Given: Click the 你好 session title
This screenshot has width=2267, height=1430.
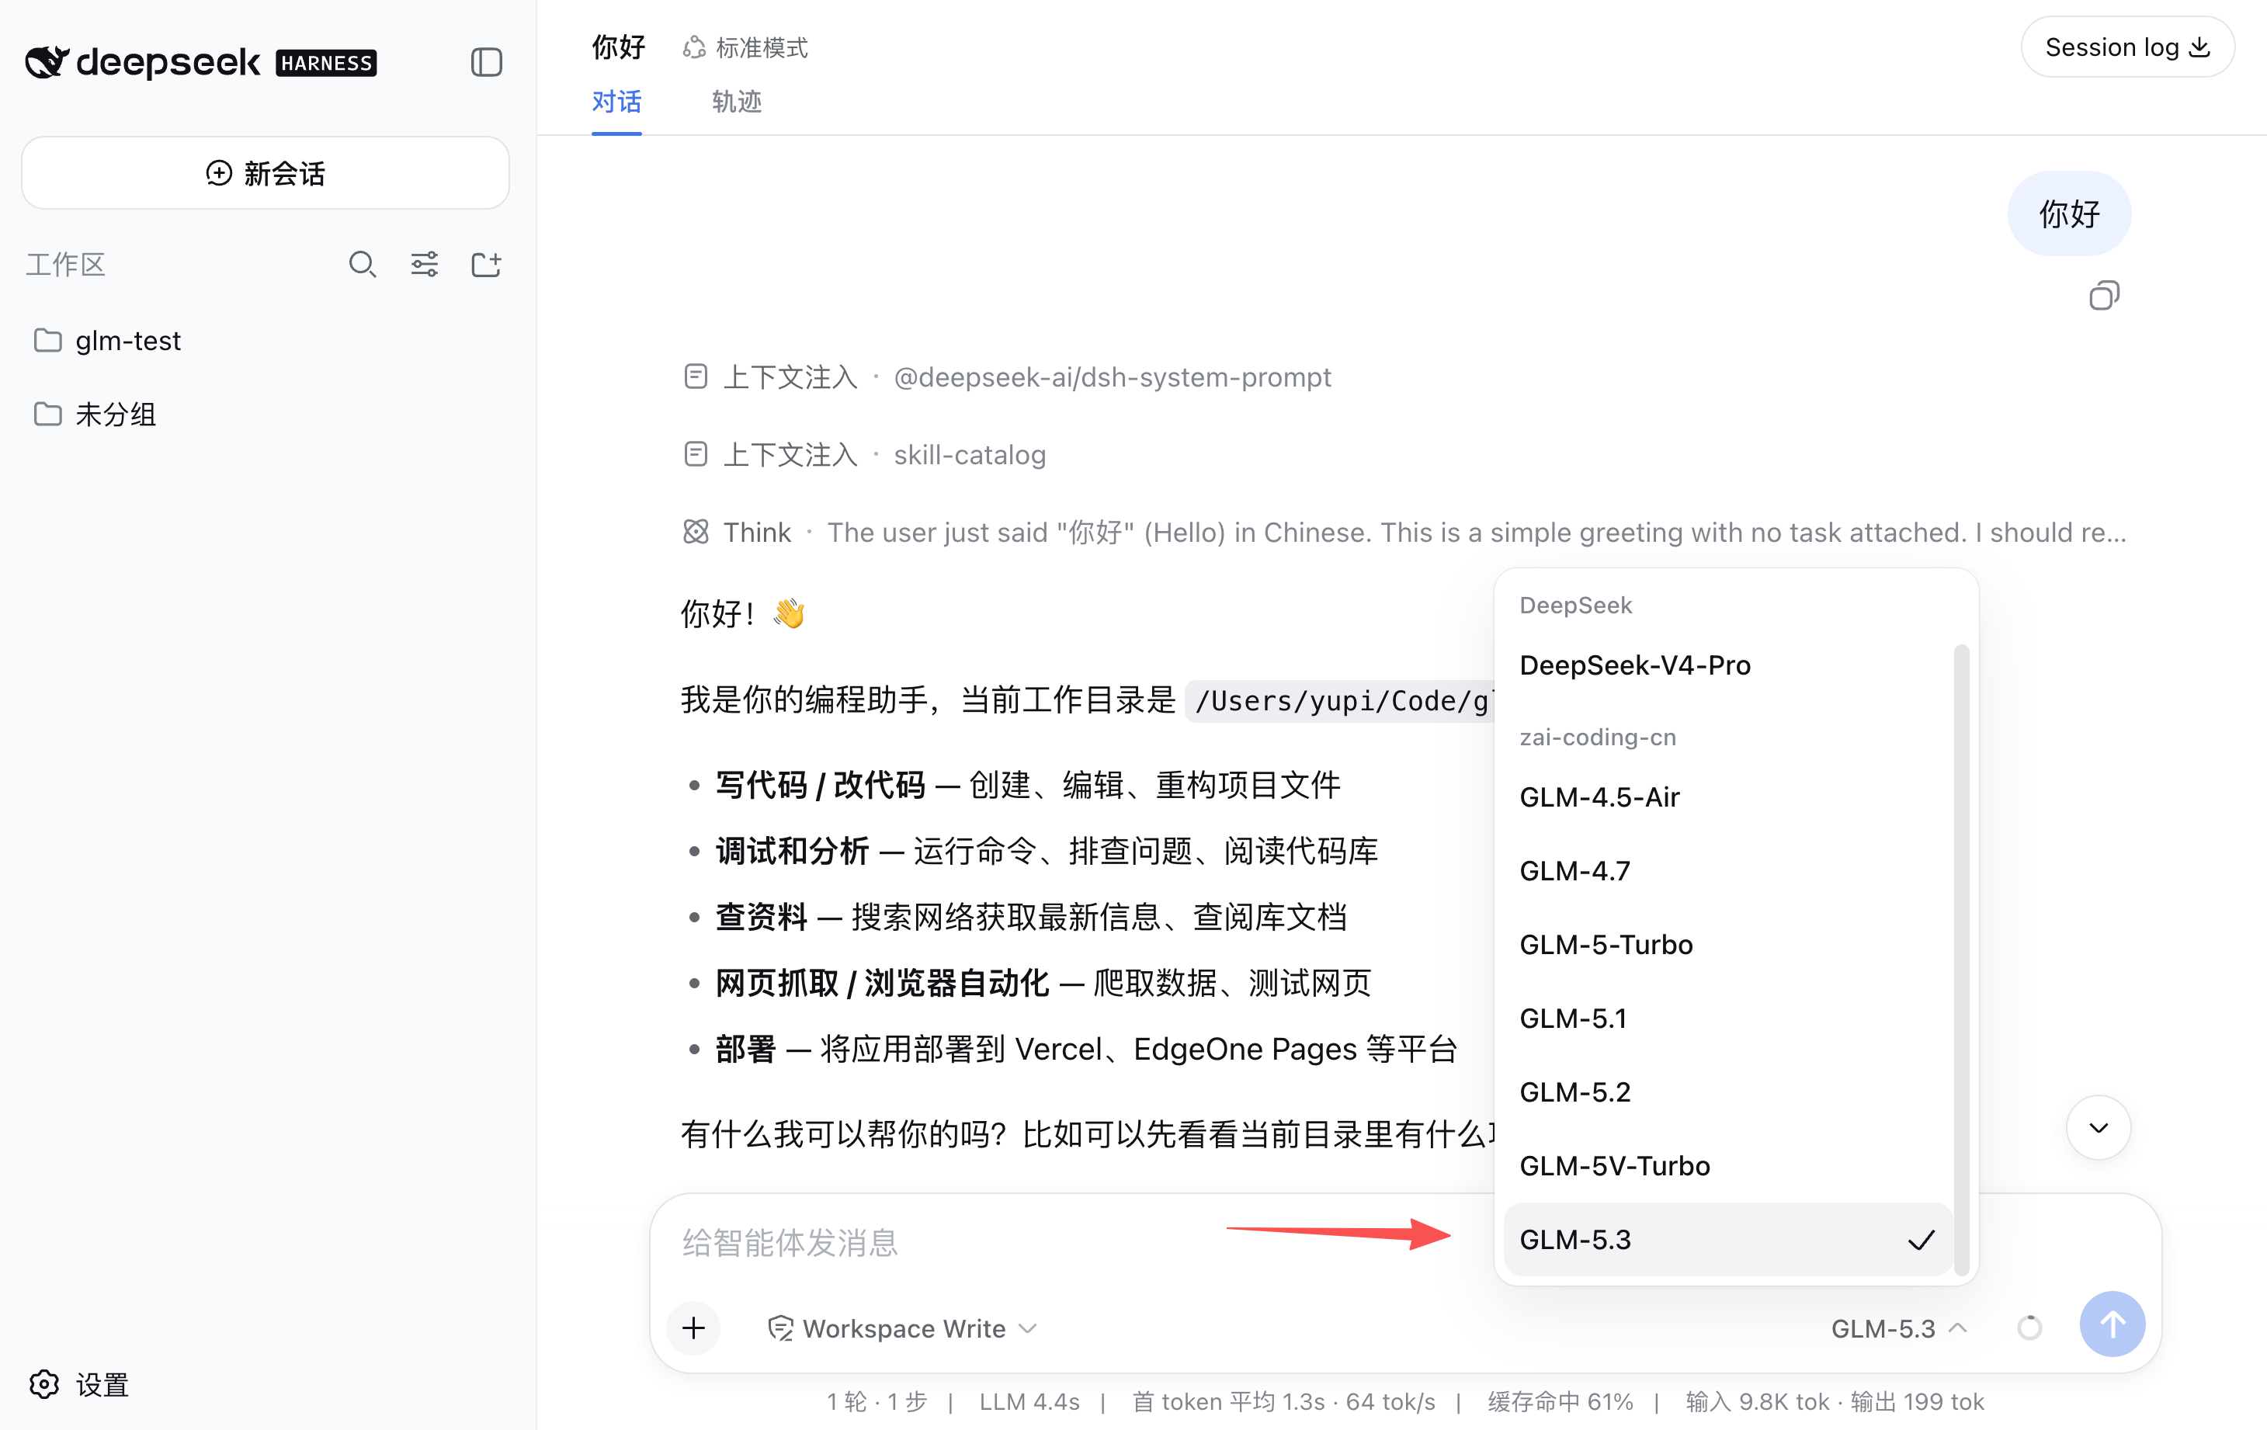Looking at the screenshot, I should tap(619, 47).
